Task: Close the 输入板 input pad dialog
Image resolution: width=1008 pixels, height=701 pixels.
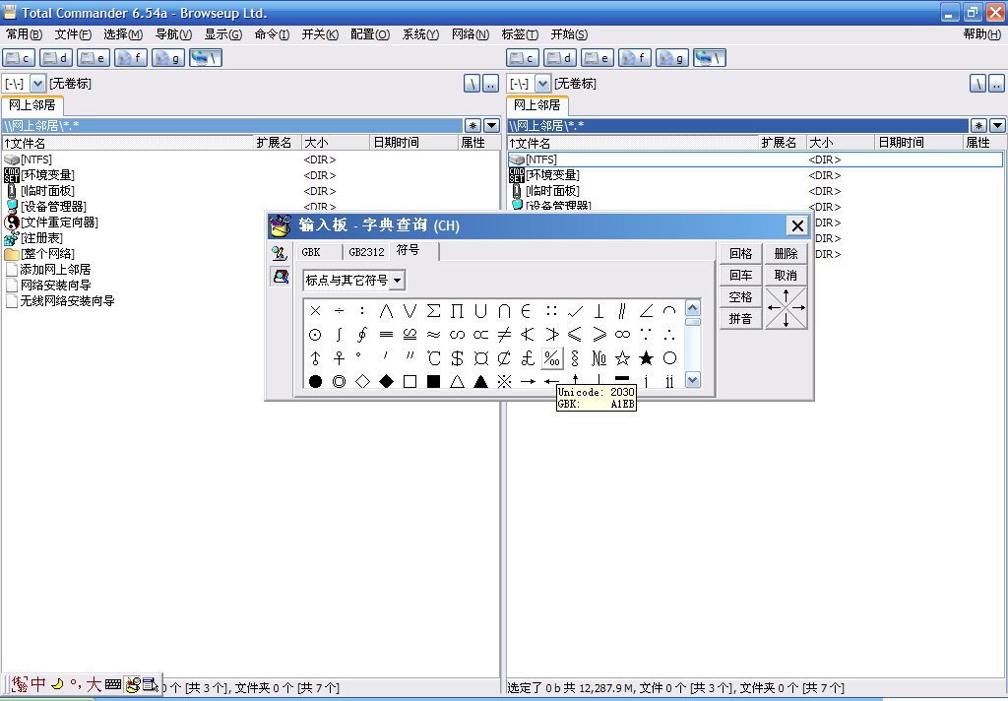Action: (797, 225)
